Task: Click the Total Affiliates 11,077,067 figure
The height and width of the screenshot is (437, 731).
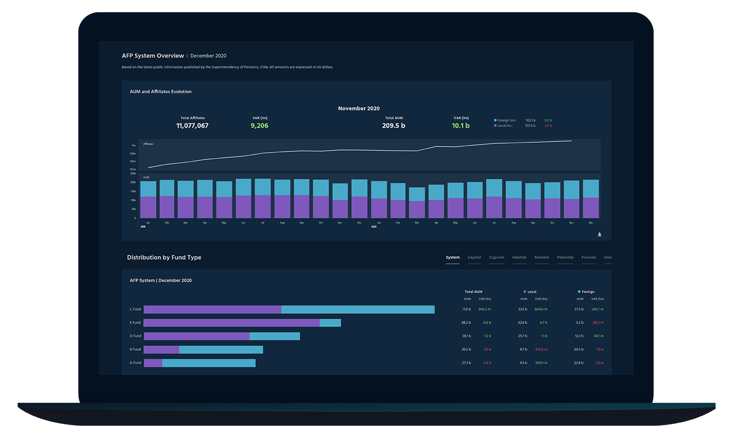Action: tap(192, 126)
